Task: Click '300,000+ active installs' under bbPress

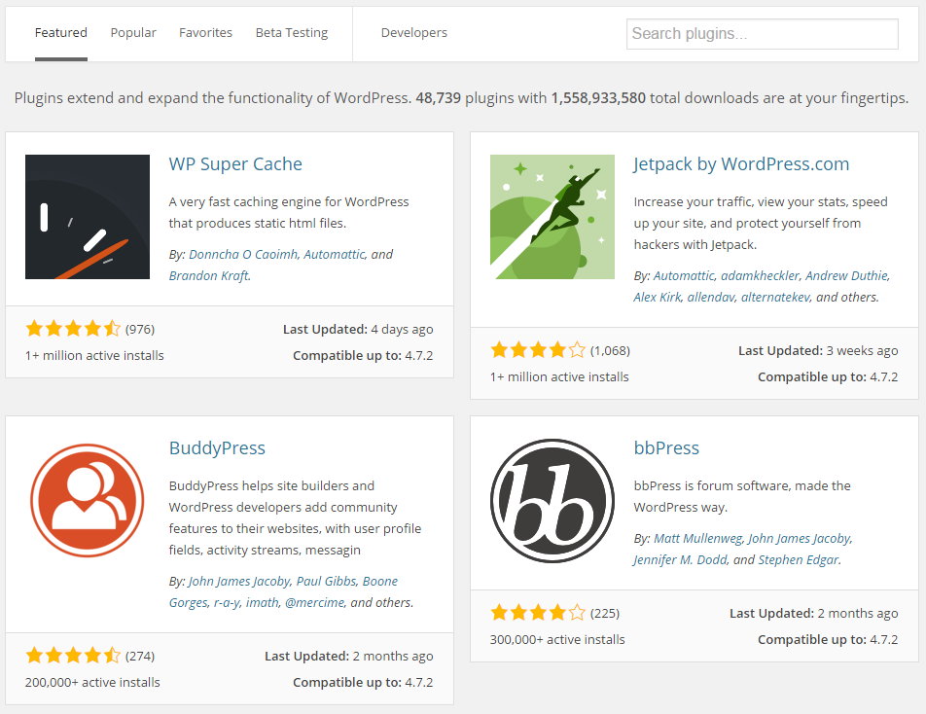Action: pyautogui.click(x=557, y=639)
